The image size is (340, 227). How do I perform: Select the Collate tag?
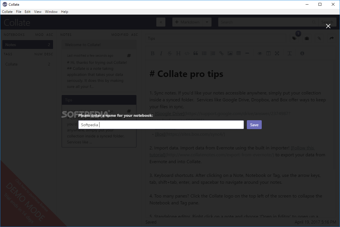(28, 64)
